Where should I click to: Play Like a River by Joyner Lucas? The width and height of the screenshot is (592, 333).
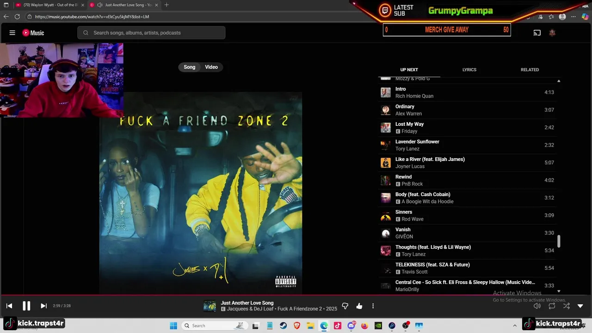(467, 163)
